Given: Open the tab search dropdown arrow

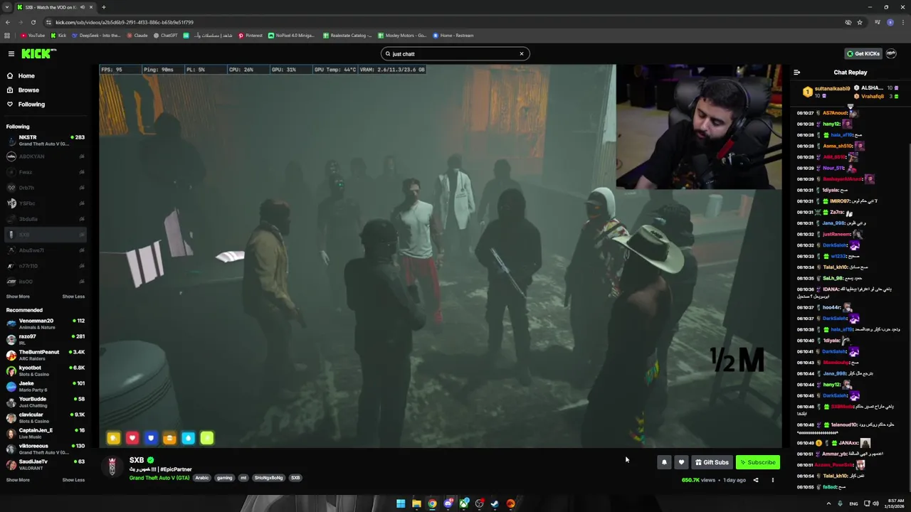Looking at the screenshot, I should click(x=7, y=7).
